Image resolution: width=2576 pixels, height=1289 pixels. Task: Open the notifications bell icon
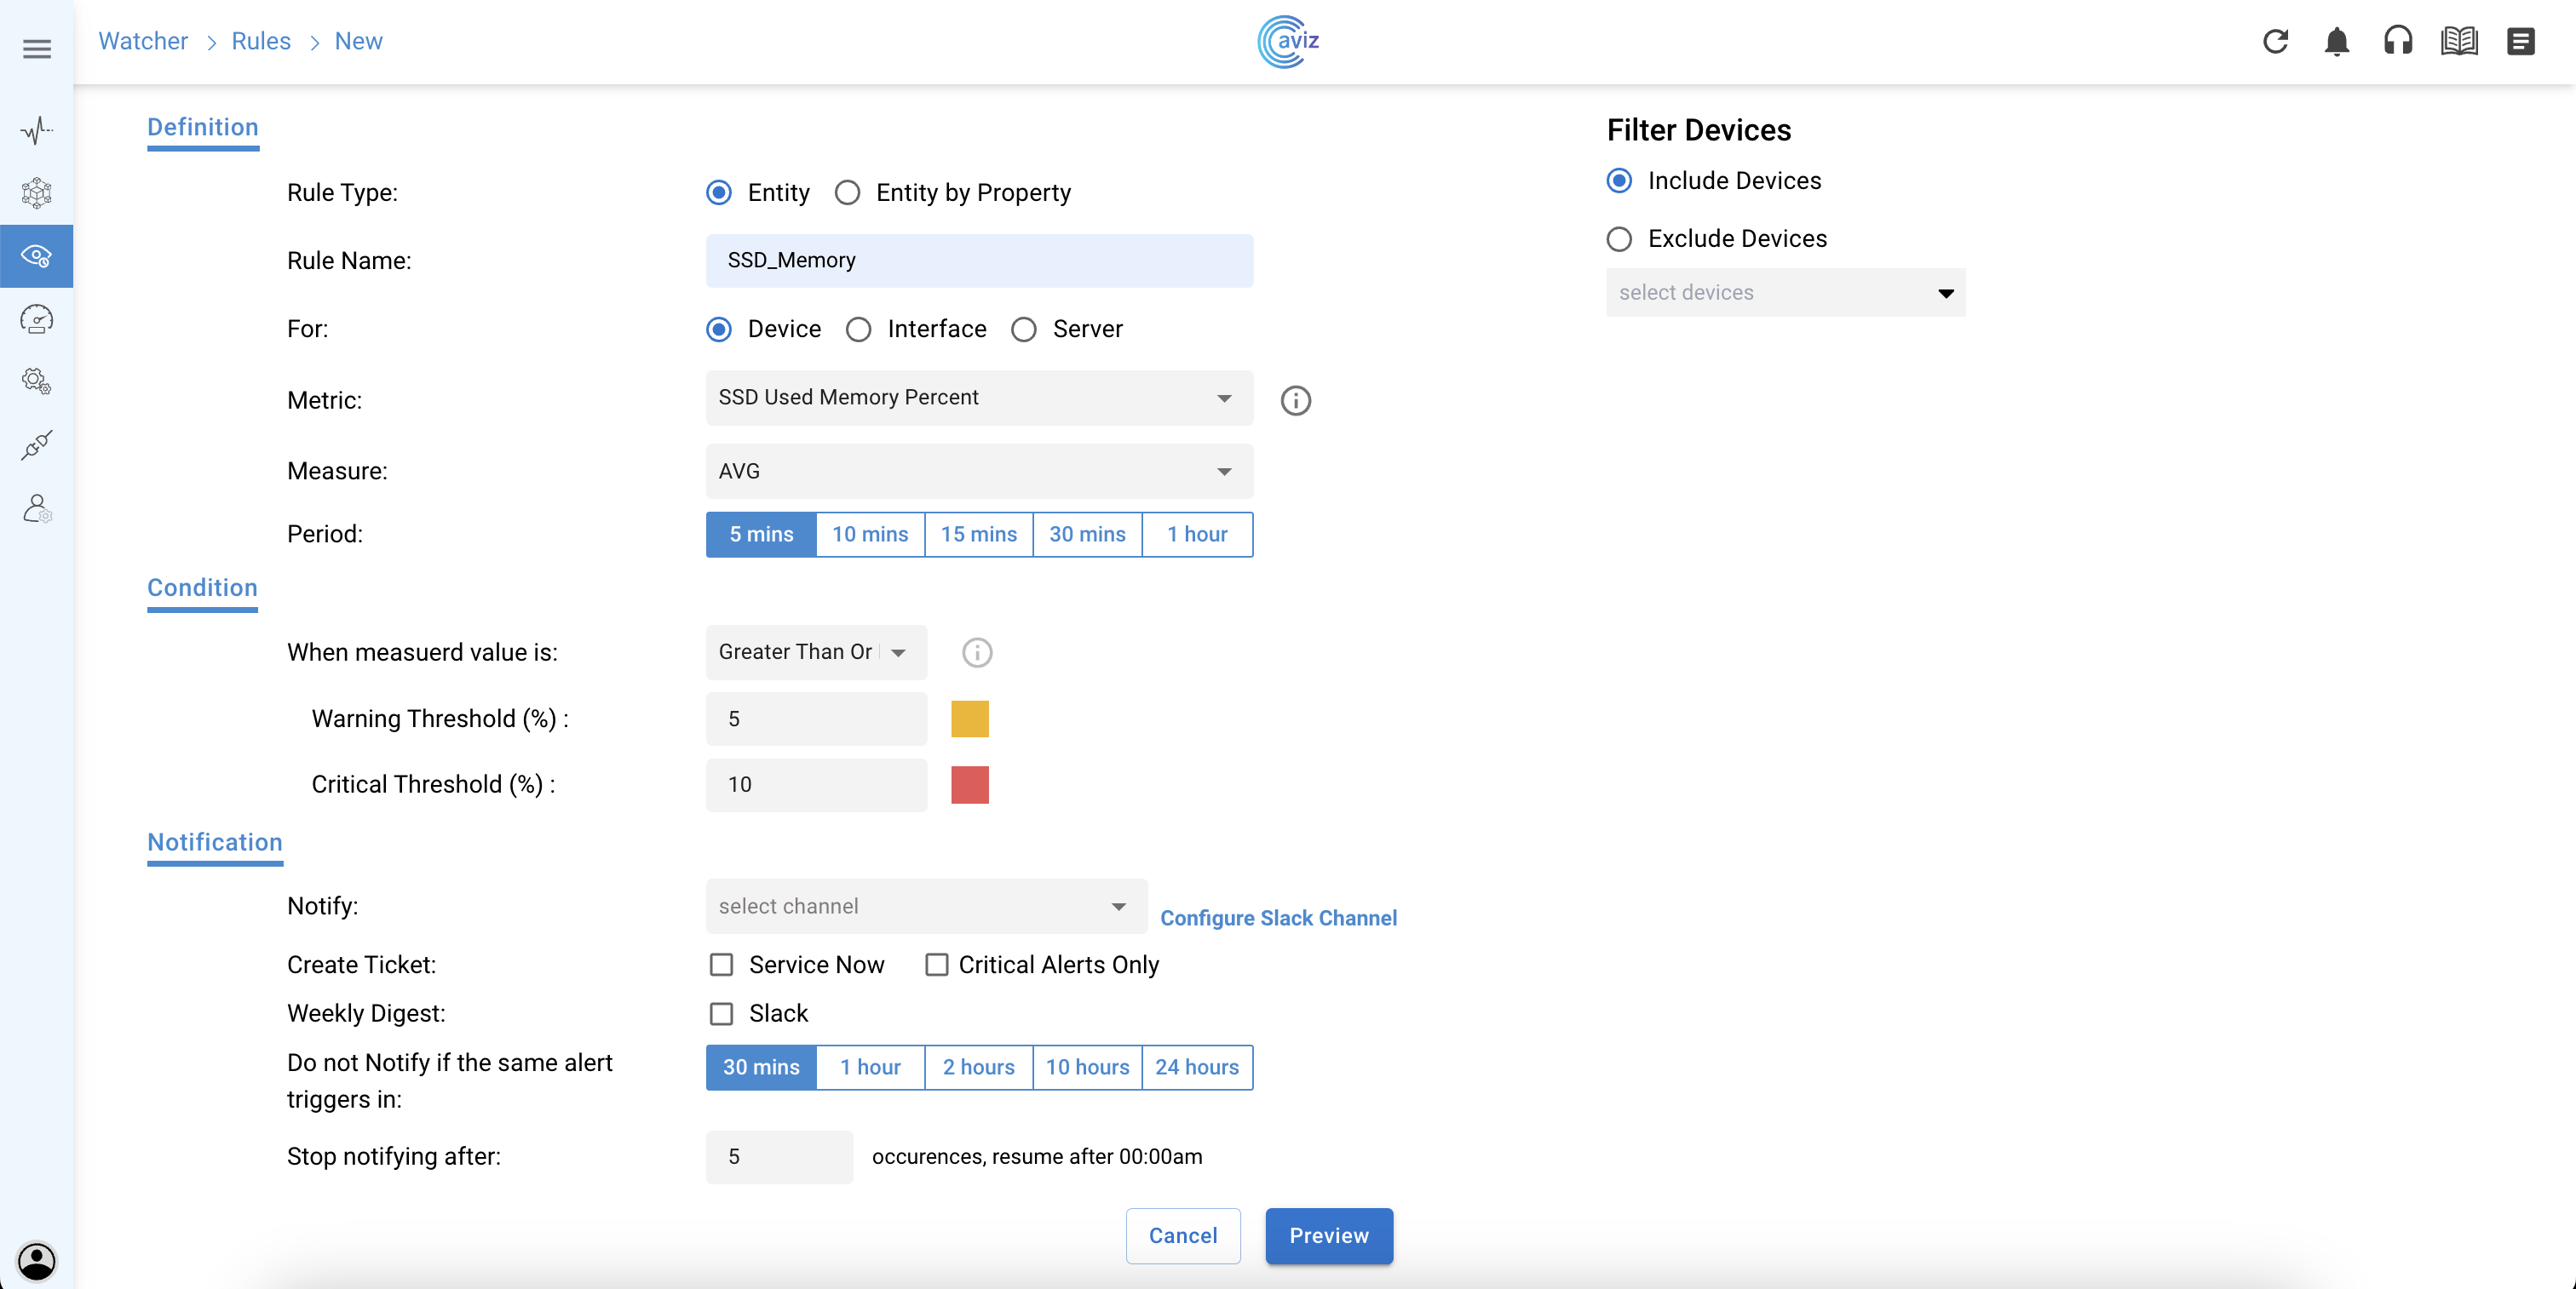click(2336, 41)
